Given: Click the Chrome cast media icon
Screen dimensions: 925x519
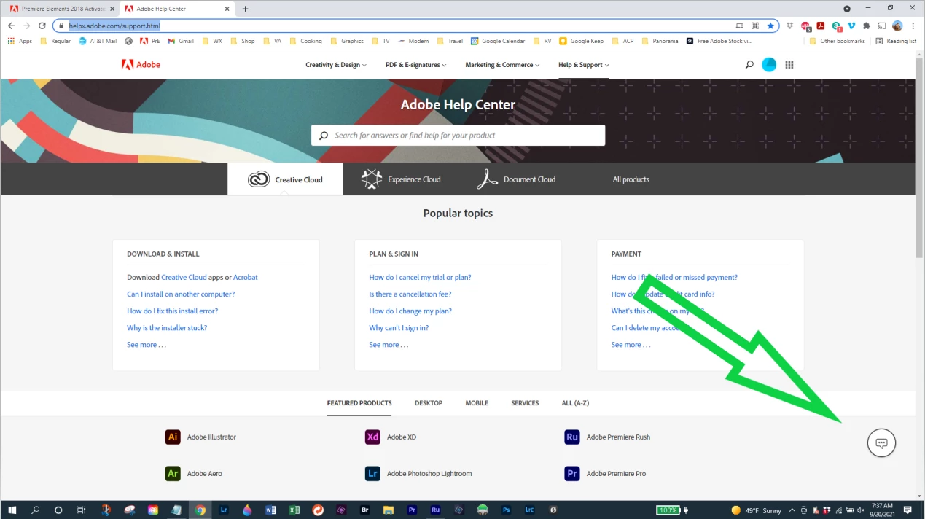Looking at the screenshot, I should [x=882, y=26].
